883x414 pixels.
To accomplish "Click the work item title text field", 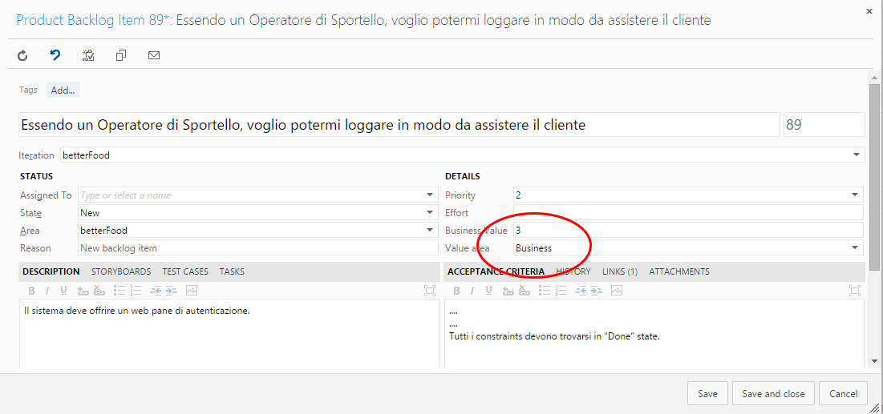I will 400,125.
